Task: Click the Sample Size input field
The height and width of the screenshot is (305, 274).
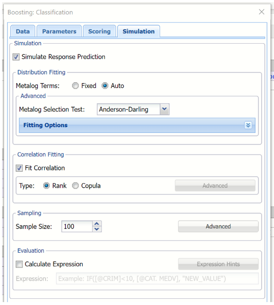Action: (77, 226)
